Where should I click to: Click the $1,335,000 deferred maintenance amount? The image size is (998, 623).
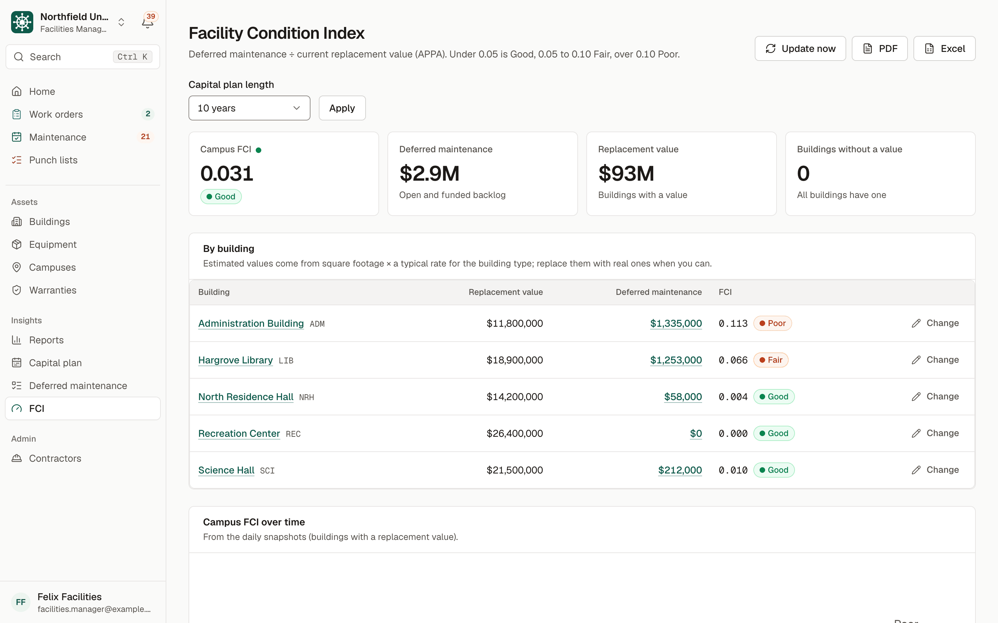[x=676, y=324]
